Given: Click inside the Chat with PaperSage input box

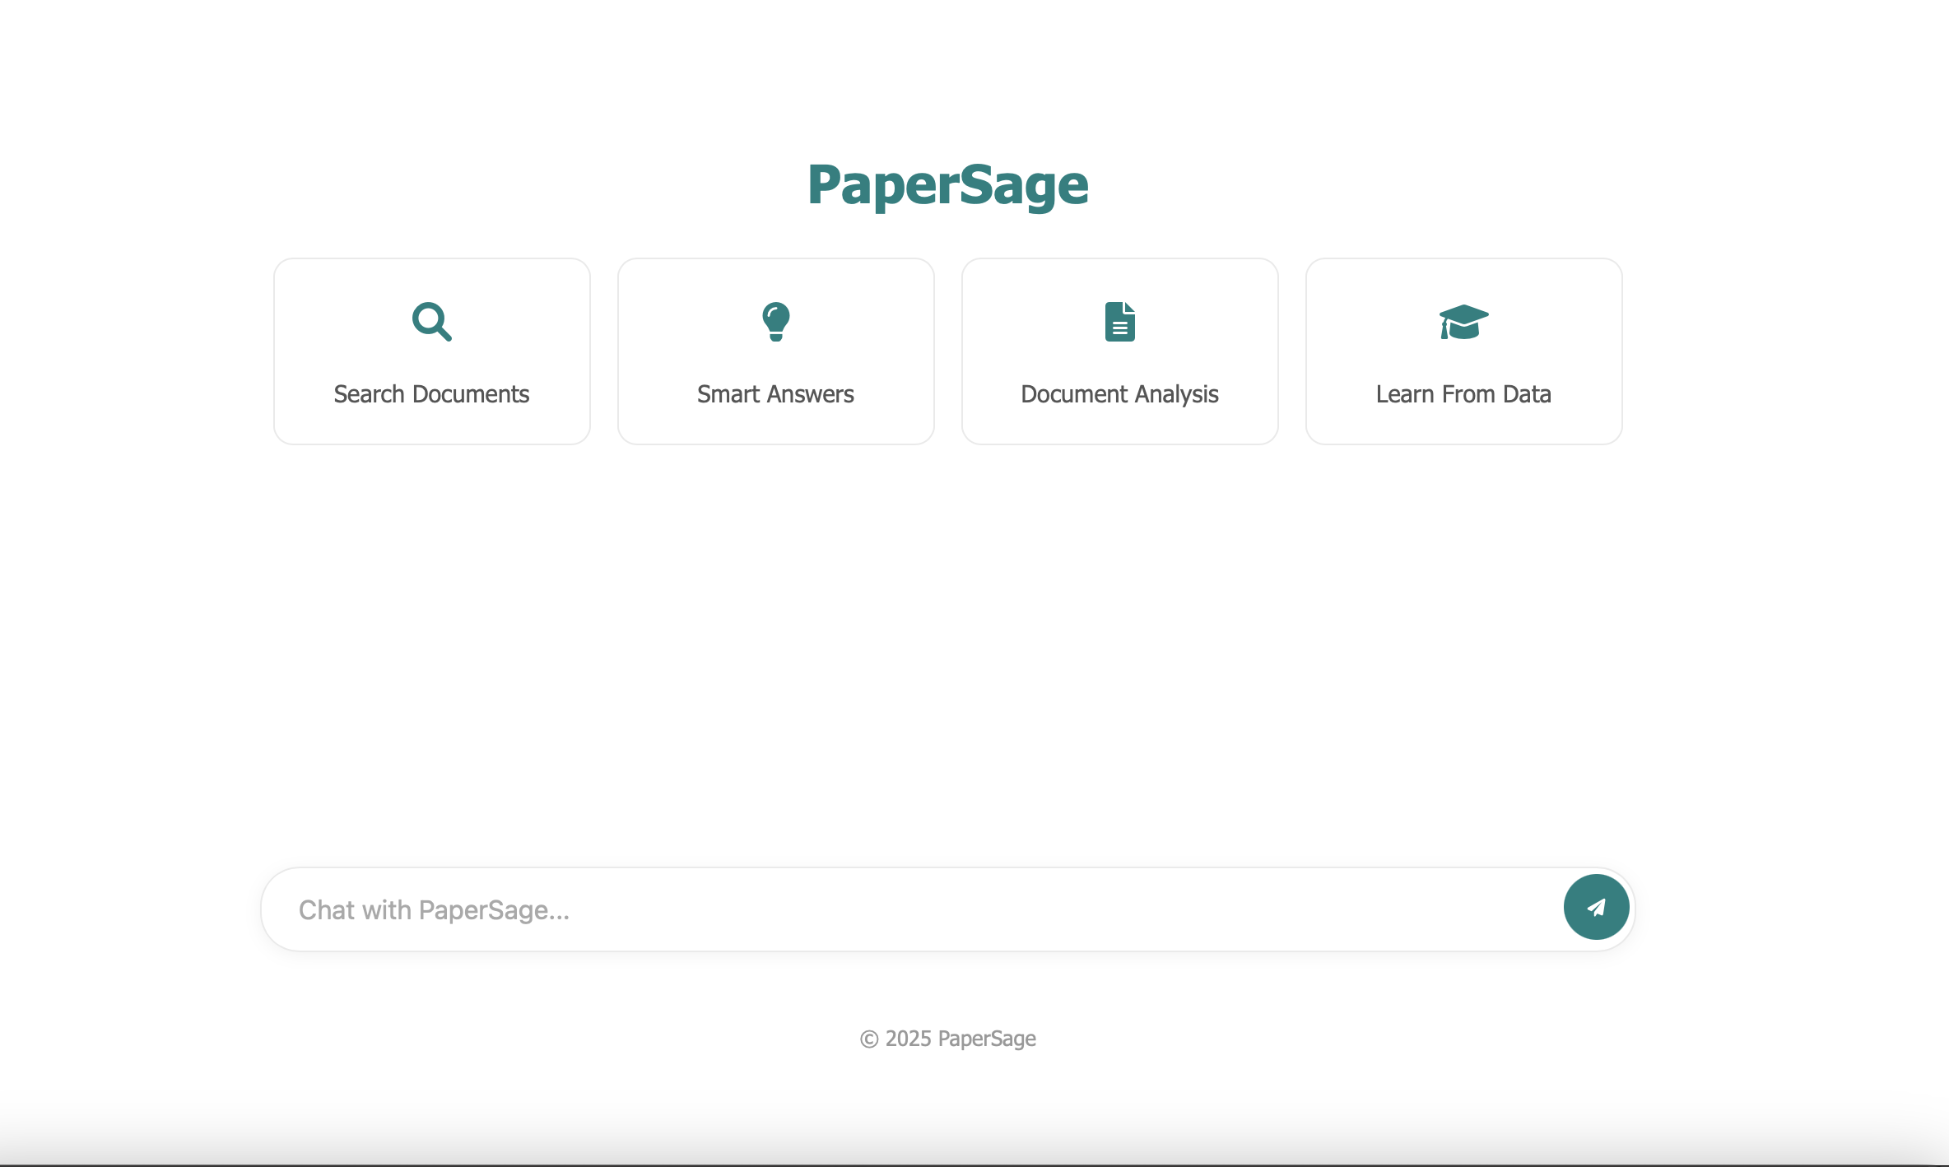Looking at the screenshot, I should coord(823,909).
